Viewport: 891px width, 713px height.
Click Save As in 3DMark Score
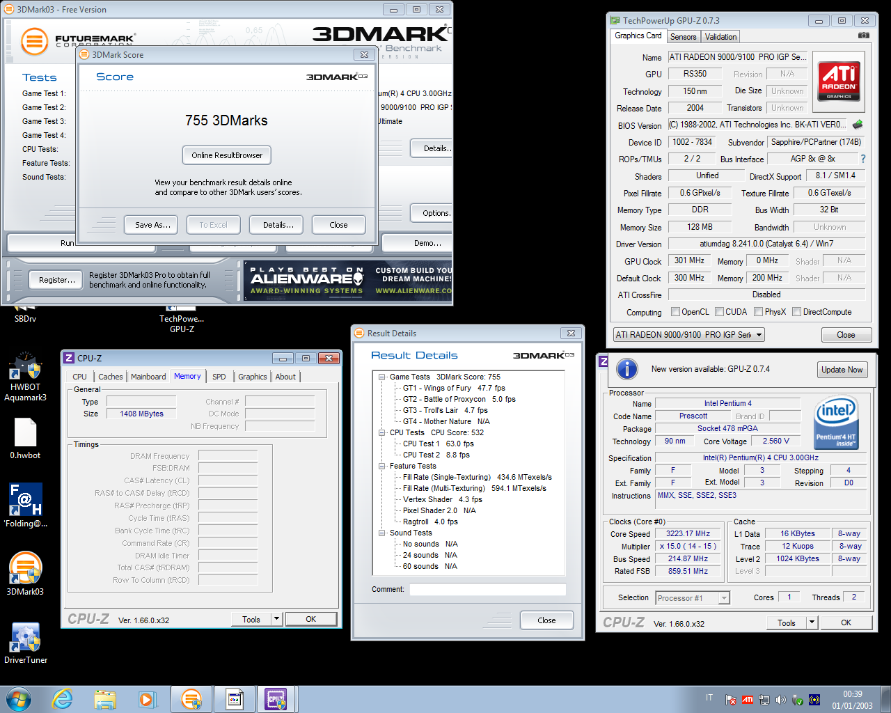[152, 225]
